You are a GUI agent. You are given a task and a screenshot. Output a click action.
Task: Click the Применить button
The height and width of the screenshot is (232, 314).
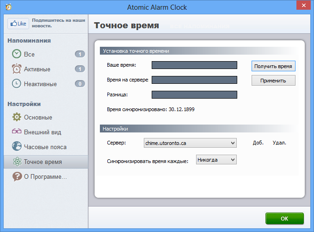(x=273, y=81)
